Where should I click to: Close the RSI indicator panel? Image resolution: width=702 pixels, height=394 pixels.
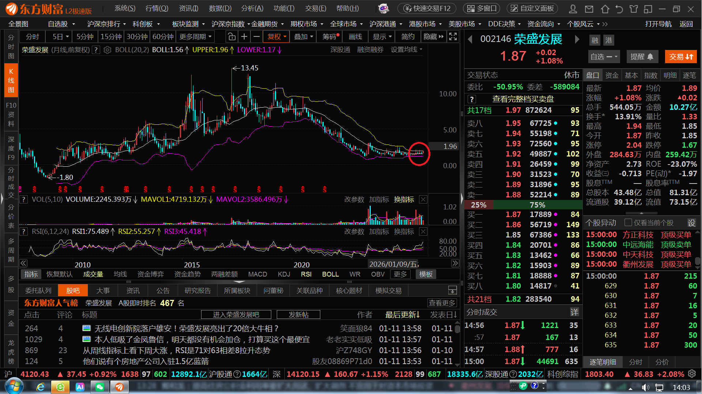[423, 232]
